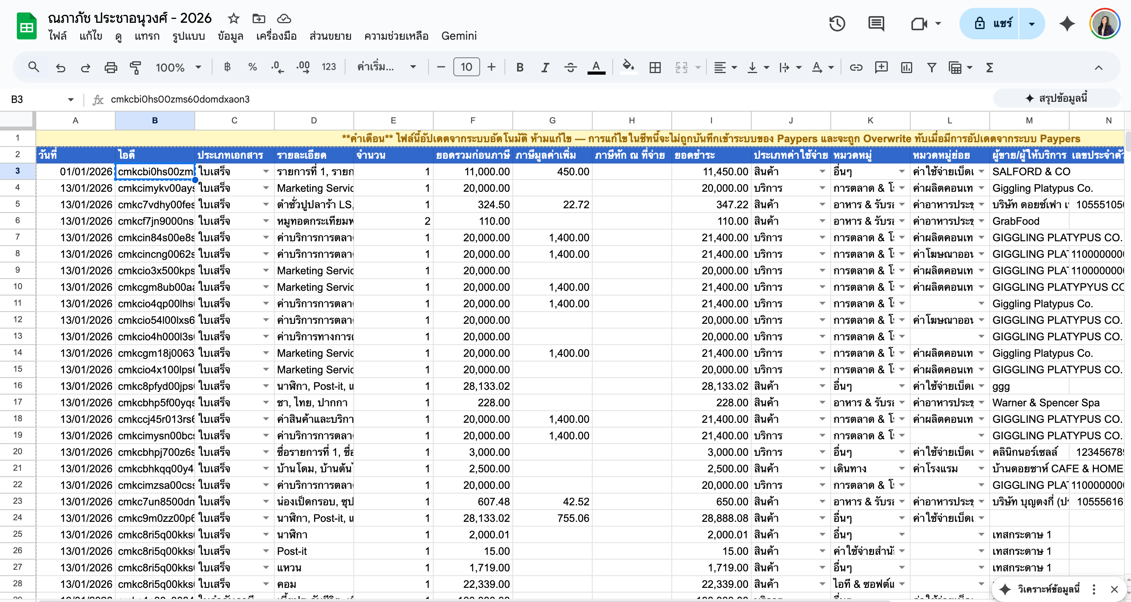The height and width of the screenshot is (602, 1131).
Task: Open the fill color paint bucket
Action: click(628, 68)
